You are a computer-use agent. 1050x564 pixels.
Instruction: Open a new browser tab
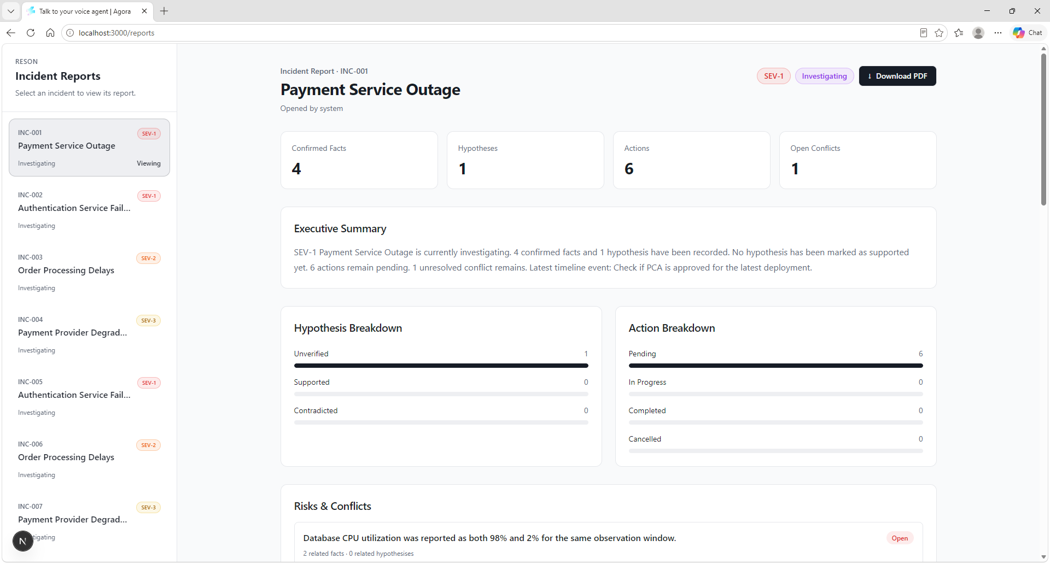(x=164, y=11)
